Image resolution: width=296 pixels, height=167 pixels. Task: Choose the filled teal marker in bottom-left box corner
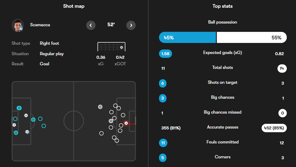tap(16, 133)
